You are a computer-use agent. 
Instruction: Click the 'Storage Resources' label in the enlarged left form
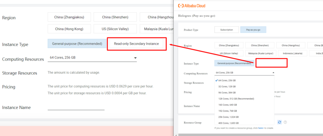(x=20, y=73)
